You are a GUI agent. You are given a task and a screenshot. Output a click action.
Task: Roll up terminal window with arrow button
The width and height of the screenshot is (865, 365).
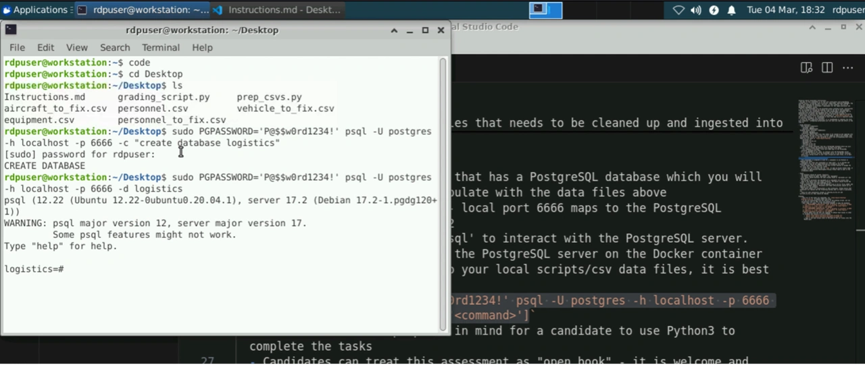tap(393, 30)
